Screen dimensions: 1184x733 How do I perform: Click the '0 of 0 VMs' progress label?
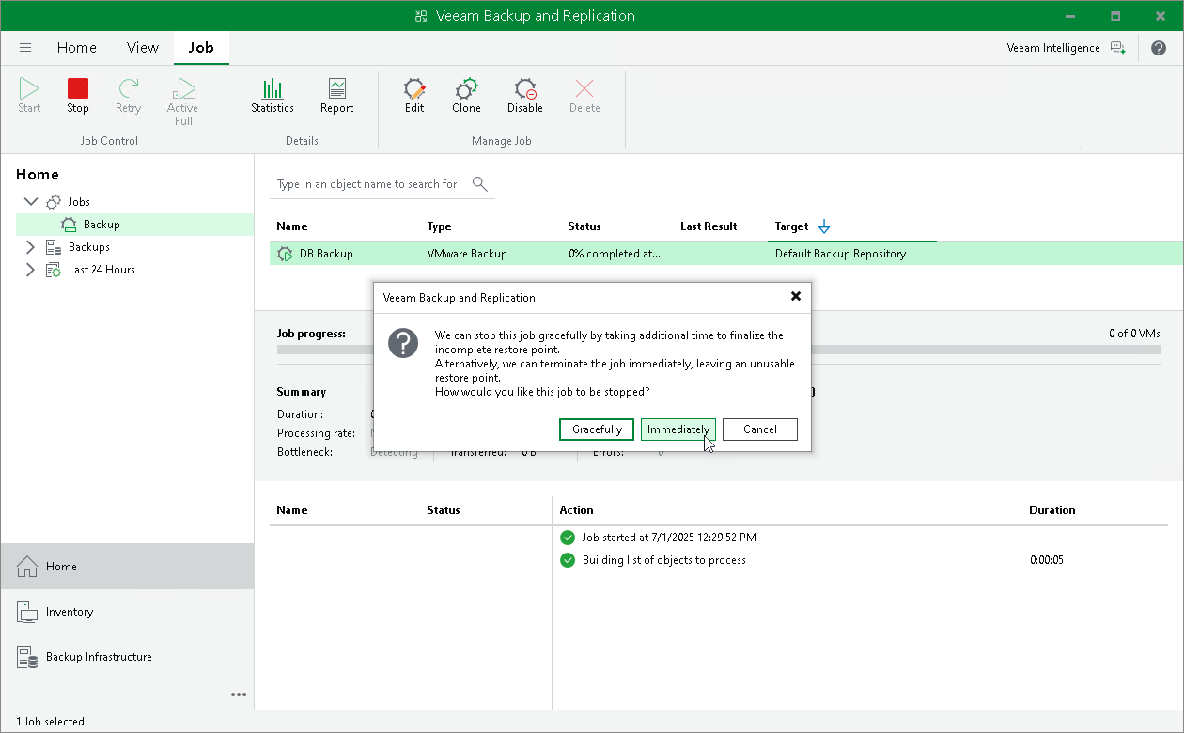[1134, 334]
